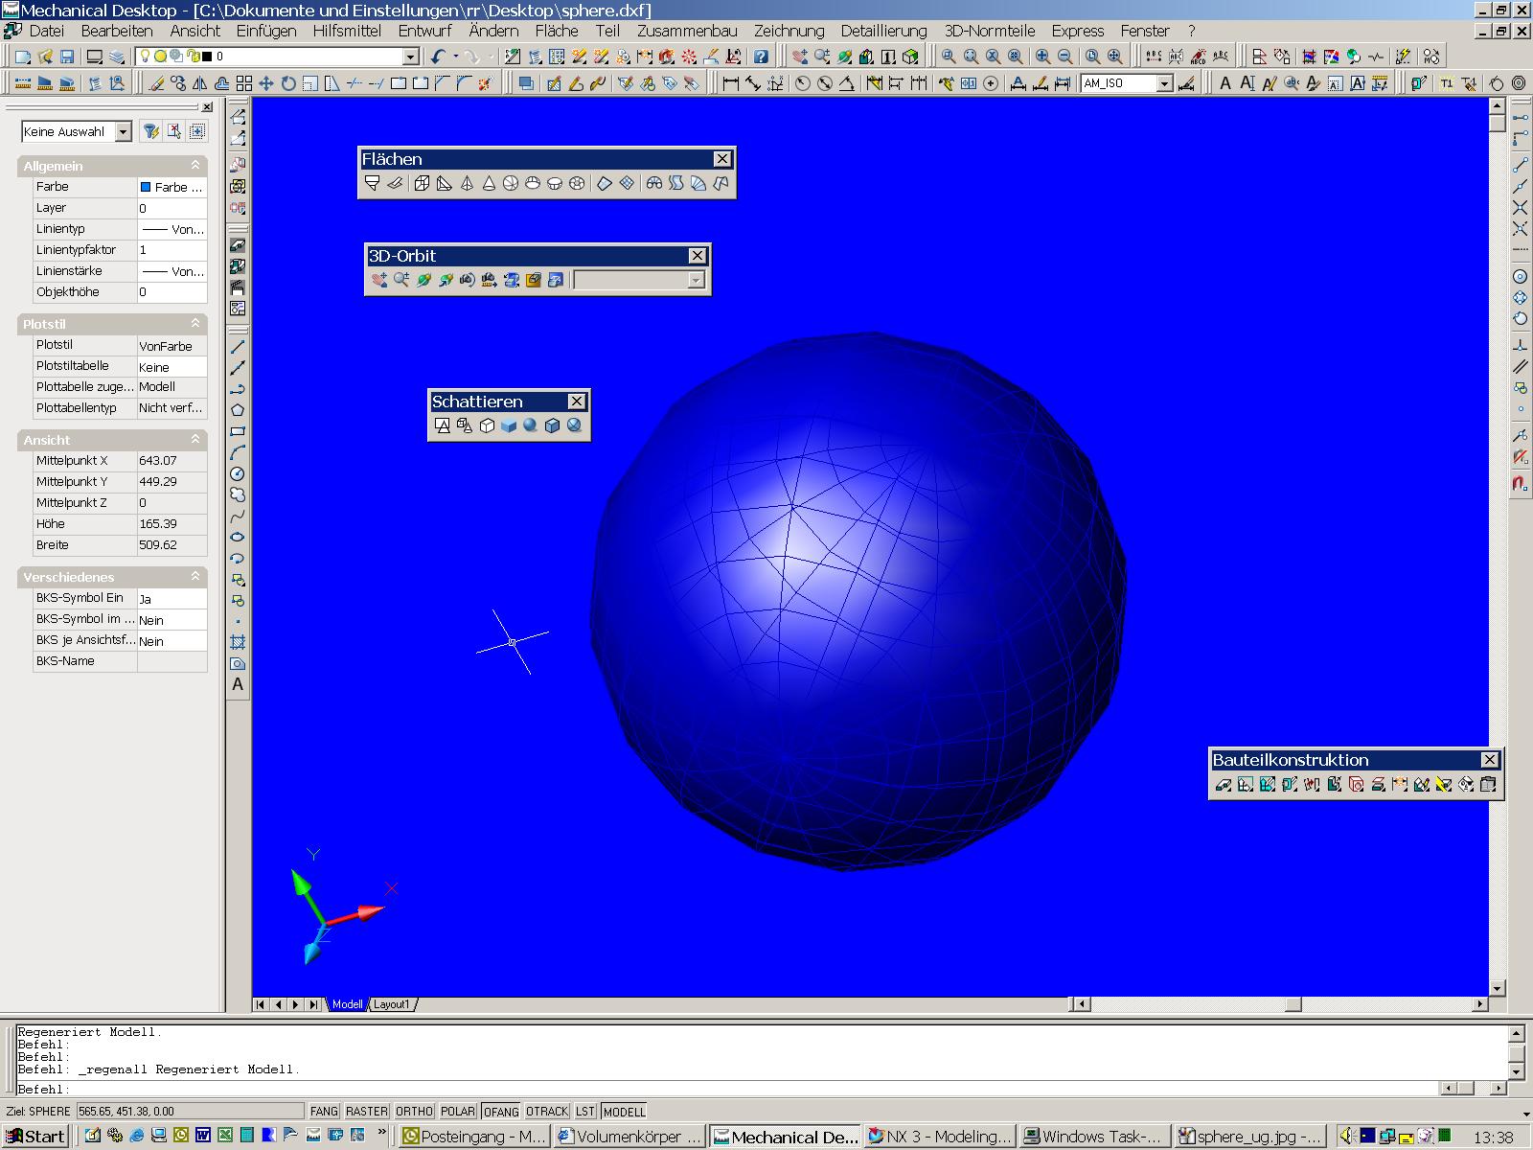Select hidden-line cube icon in Schattieren toolbar
This screenshot has height=1150, width=1533.
(x=487, y=425)
